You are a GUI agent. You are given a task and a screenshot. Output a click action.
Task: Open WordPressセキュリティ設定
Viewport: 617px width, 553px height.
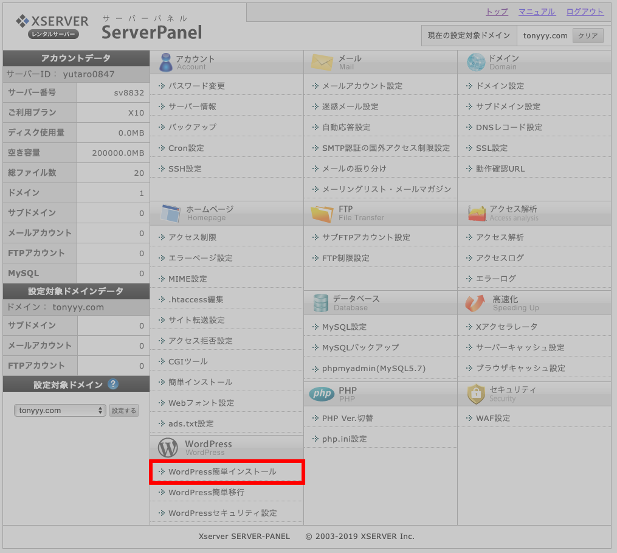tap(222, 513)
